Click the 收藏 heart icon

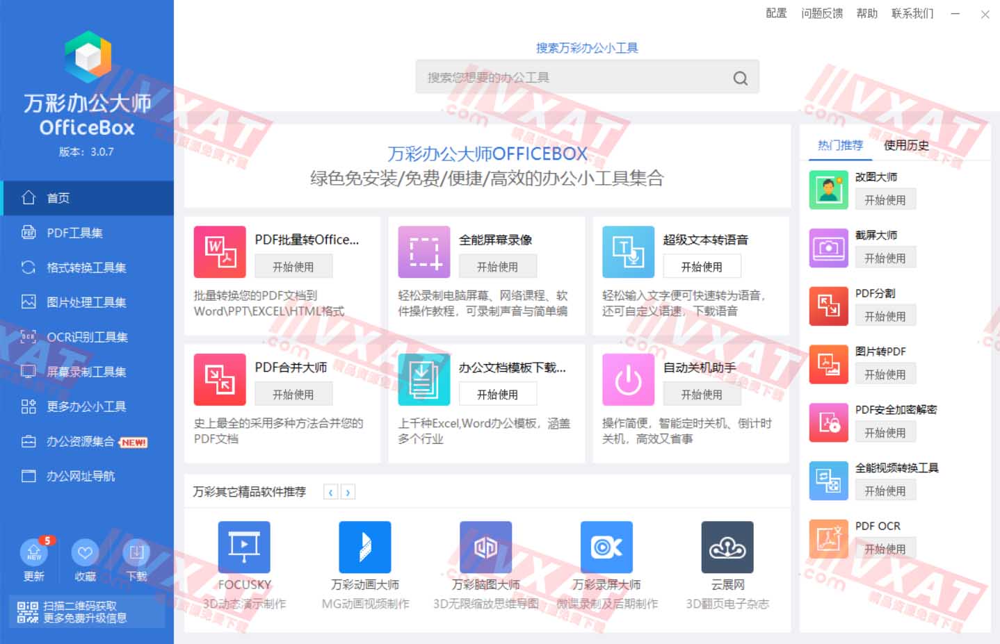84,553
